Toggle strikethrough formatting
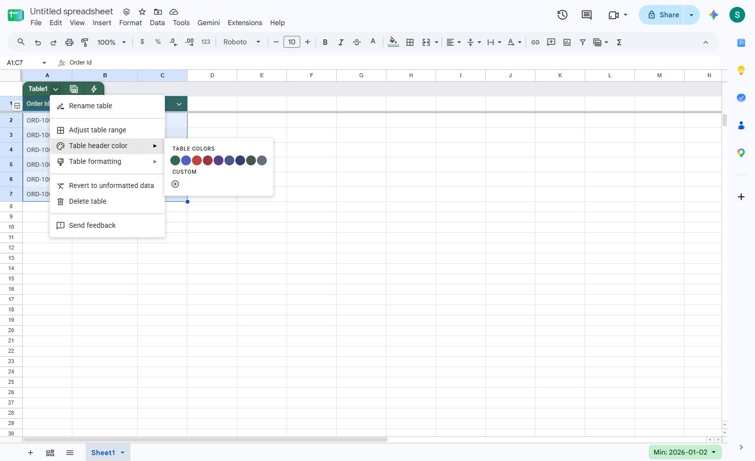 tap(357, 42)
